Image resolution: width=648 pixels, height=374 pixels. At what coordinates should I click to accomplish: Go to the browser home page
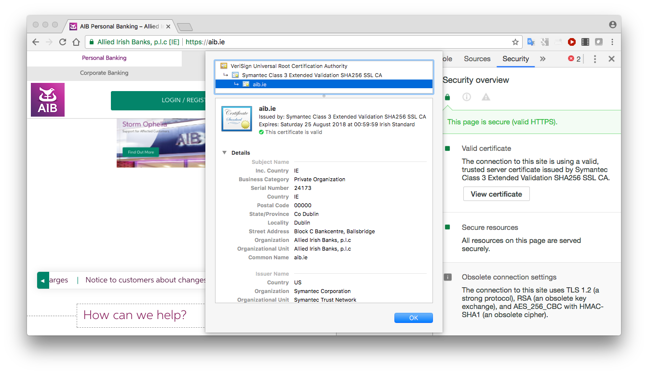tap(76, 42)
